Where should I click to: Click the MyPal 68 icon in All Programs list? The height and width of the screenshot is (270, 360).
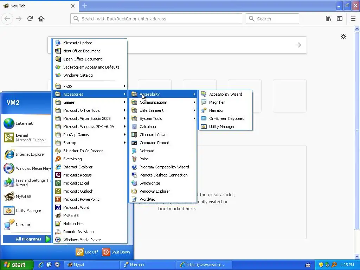point(58,216)
